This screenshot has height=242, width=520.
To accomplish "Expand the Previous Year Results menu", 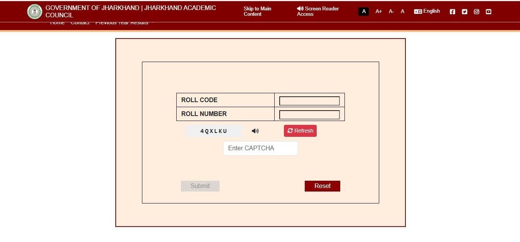I will click(x=124, y=23).
